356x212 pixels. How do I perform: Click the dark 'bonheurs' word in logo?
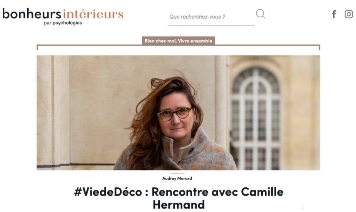tap(32, 13)
